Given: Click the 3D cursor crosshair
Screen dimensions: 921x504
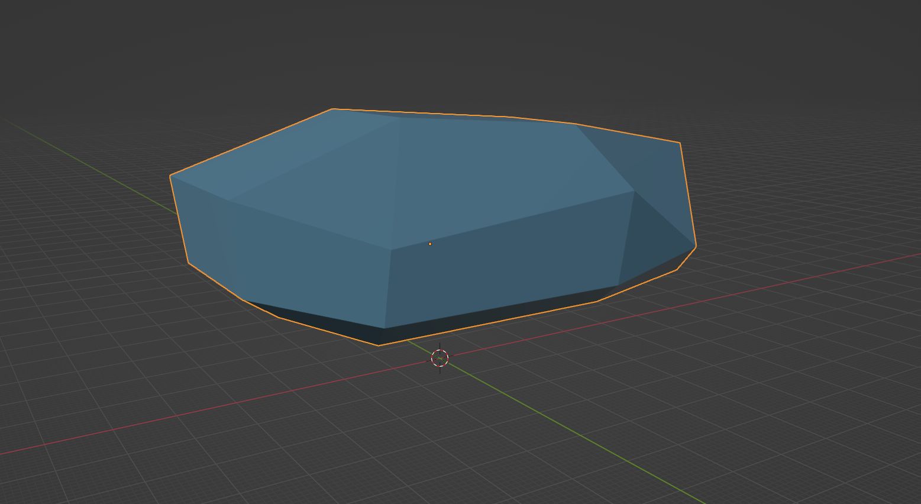Looking at the screenshot, I should pyautogui.click(x=440, y=358).
